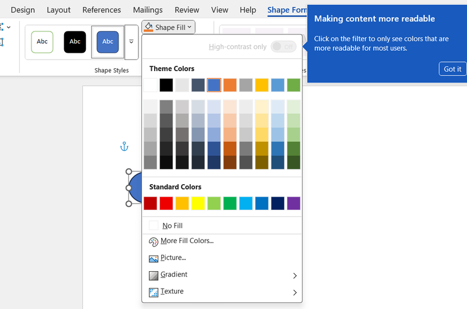Choose the gold theme color swatch
This screenshot has width=467, height=309.
(262, 85)
